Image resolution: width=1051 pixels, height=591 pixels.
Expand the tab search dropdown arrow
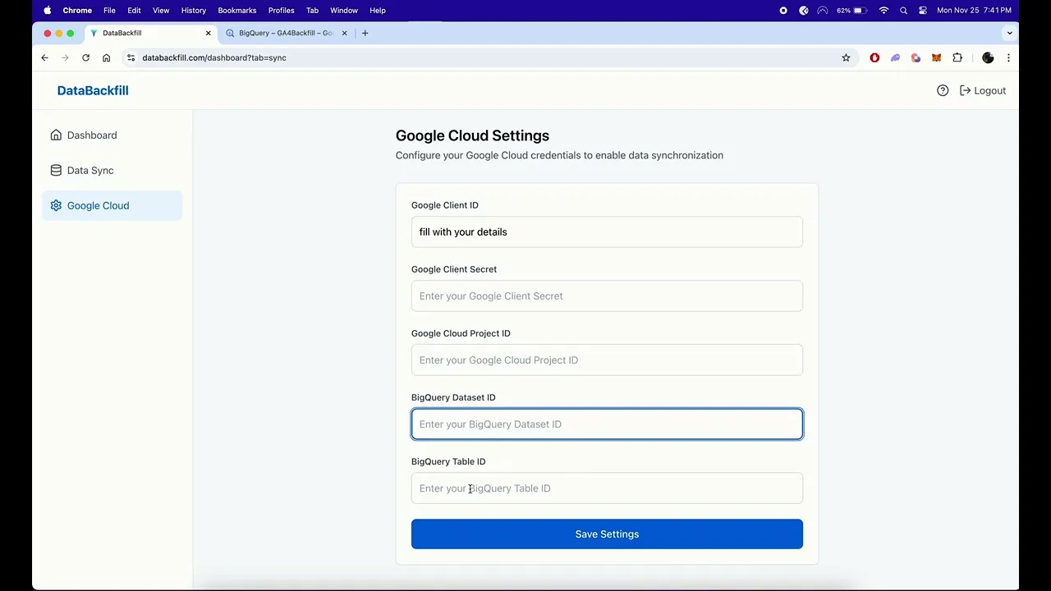[x=1009, y=33]
